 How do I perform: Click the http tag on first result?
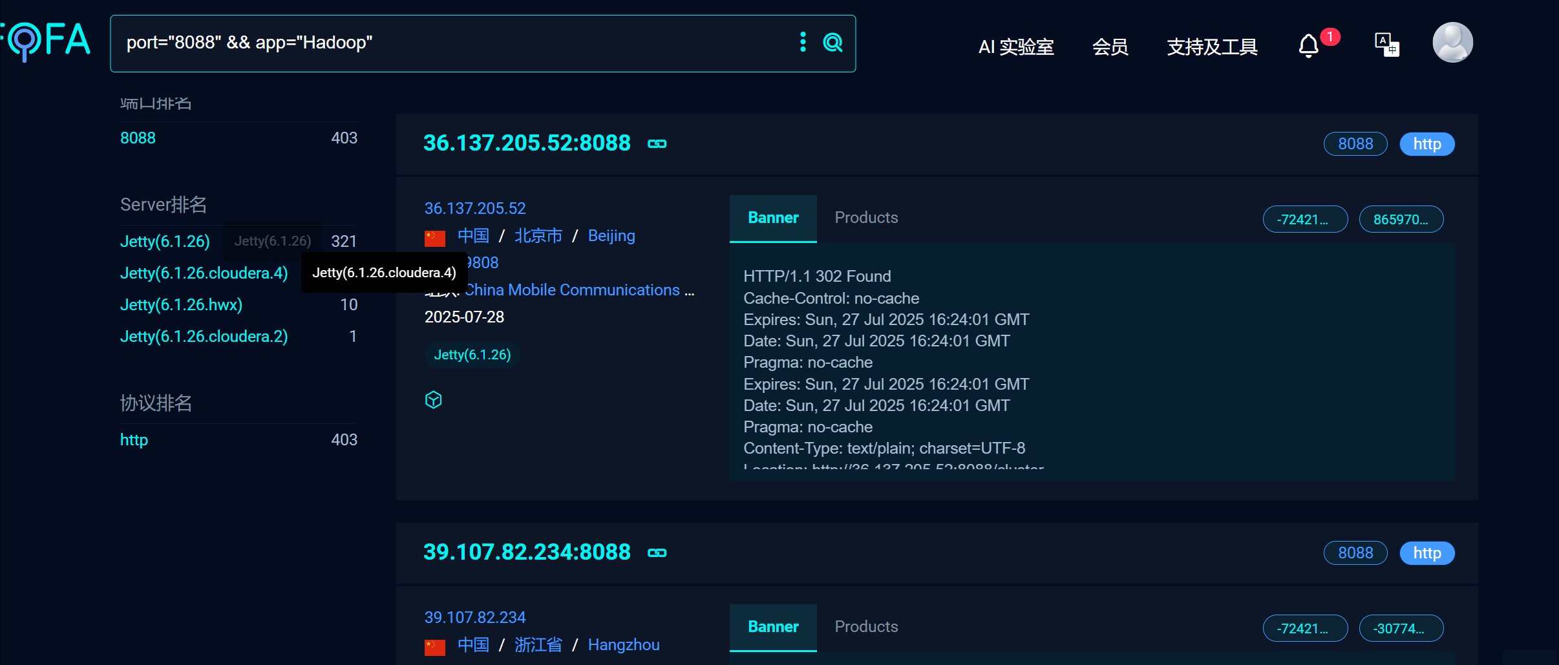1427,143
